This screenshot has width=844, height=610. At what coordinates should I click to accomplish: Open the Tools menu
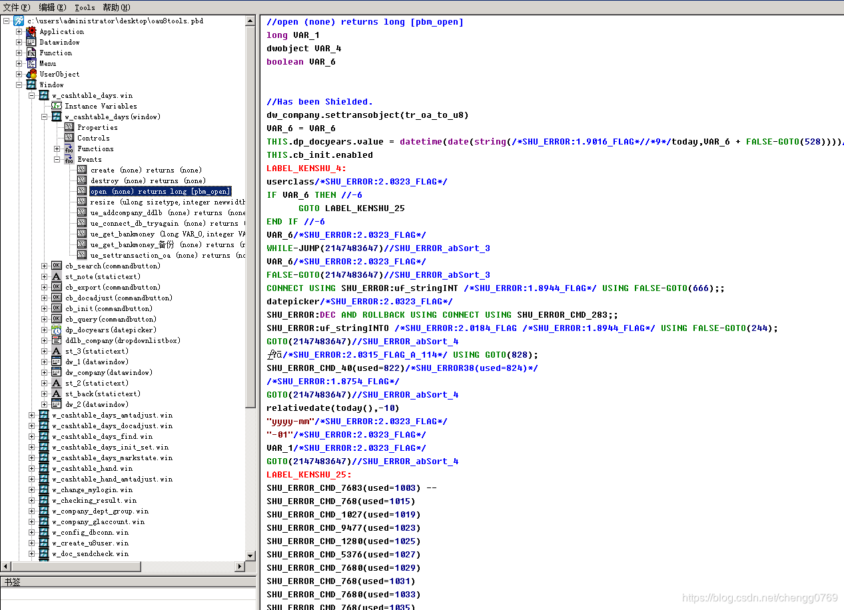tap(85, 7)
